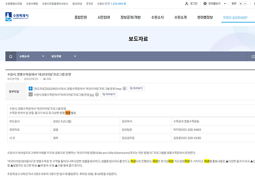255x179 pixels.
Task: Download the .hwp attachment via arrow icon
Action: coord(124,89)
